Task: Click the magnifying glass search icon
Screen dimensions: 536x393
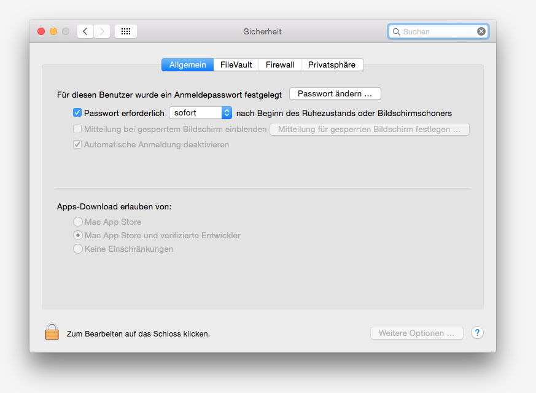Action: (x=396, y=31)
